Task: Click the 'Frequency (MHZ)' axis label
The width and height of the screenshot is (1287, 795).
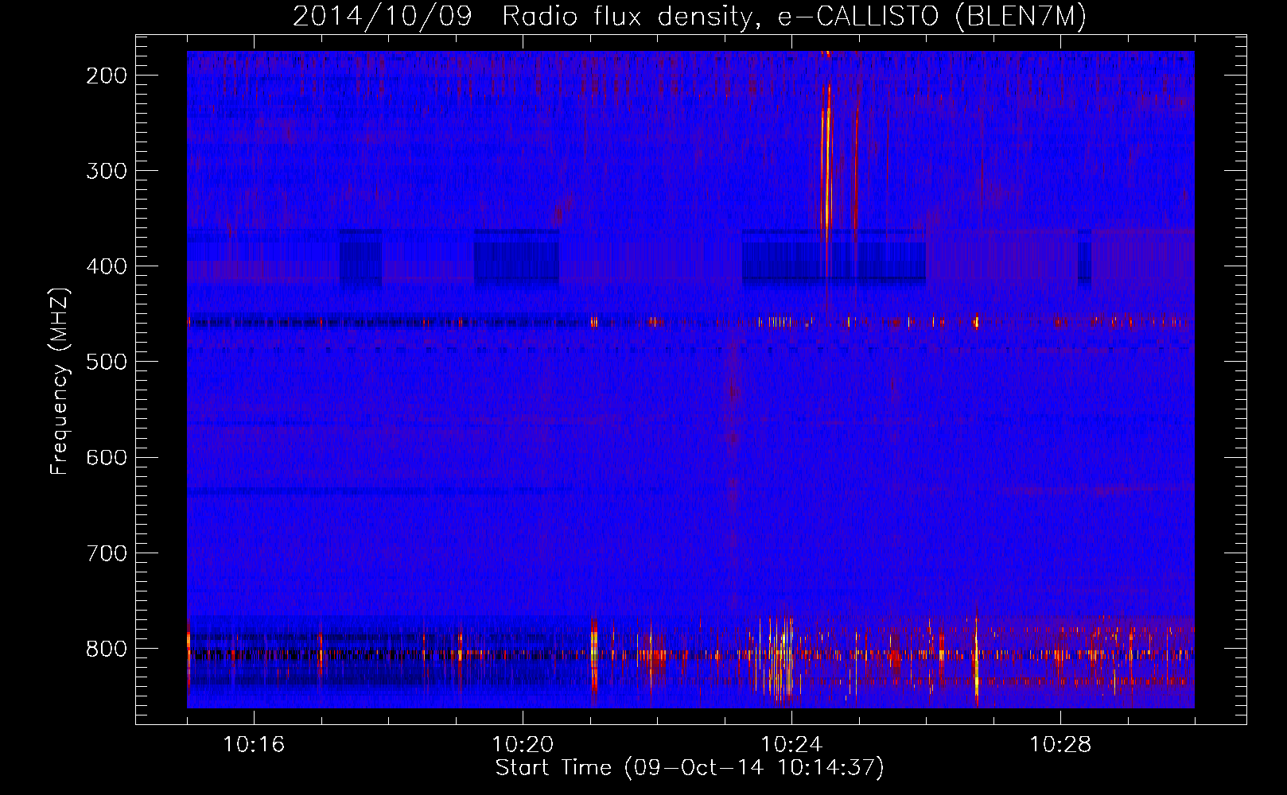Action: tap(60, 382)
